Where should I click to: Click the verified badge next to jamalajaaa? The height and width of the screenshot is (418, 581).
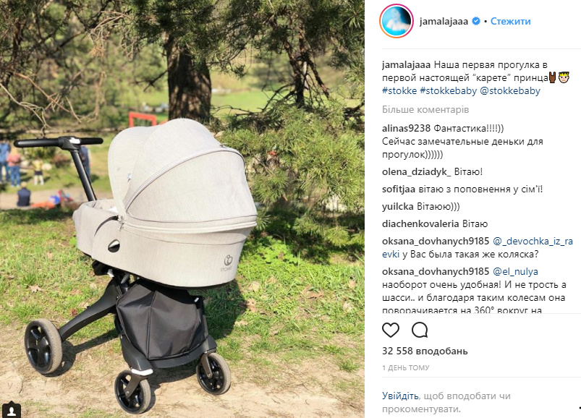coord(476,21)
